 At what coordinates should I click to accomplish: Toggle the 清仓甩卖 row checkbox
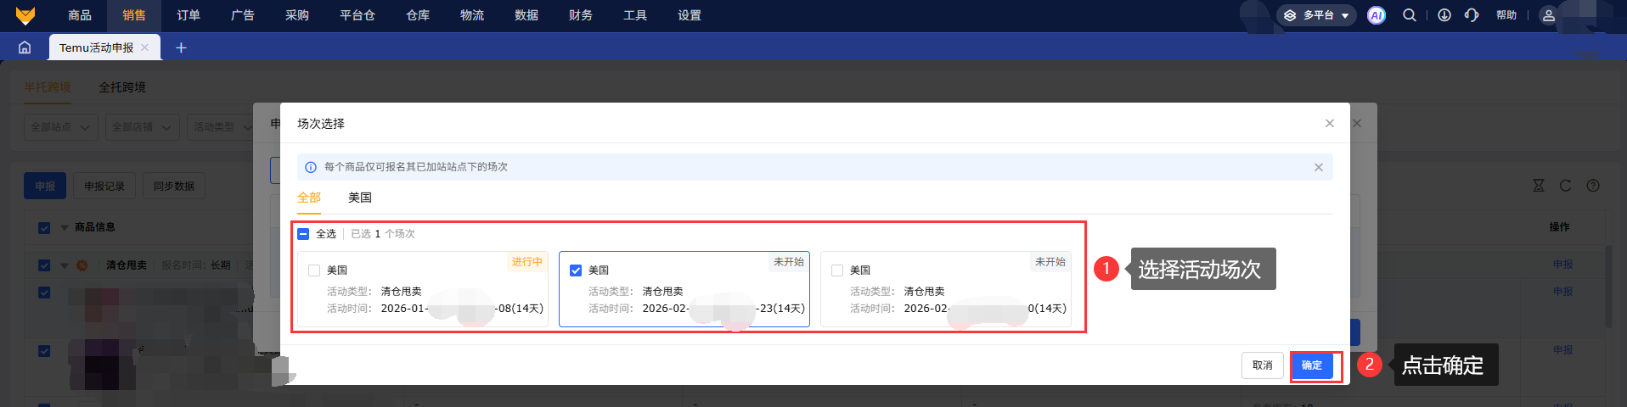(44, 265)
